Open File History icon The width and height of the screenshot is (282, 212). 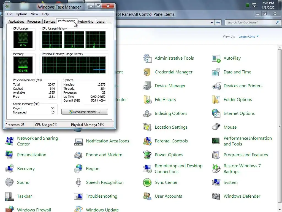147,99
